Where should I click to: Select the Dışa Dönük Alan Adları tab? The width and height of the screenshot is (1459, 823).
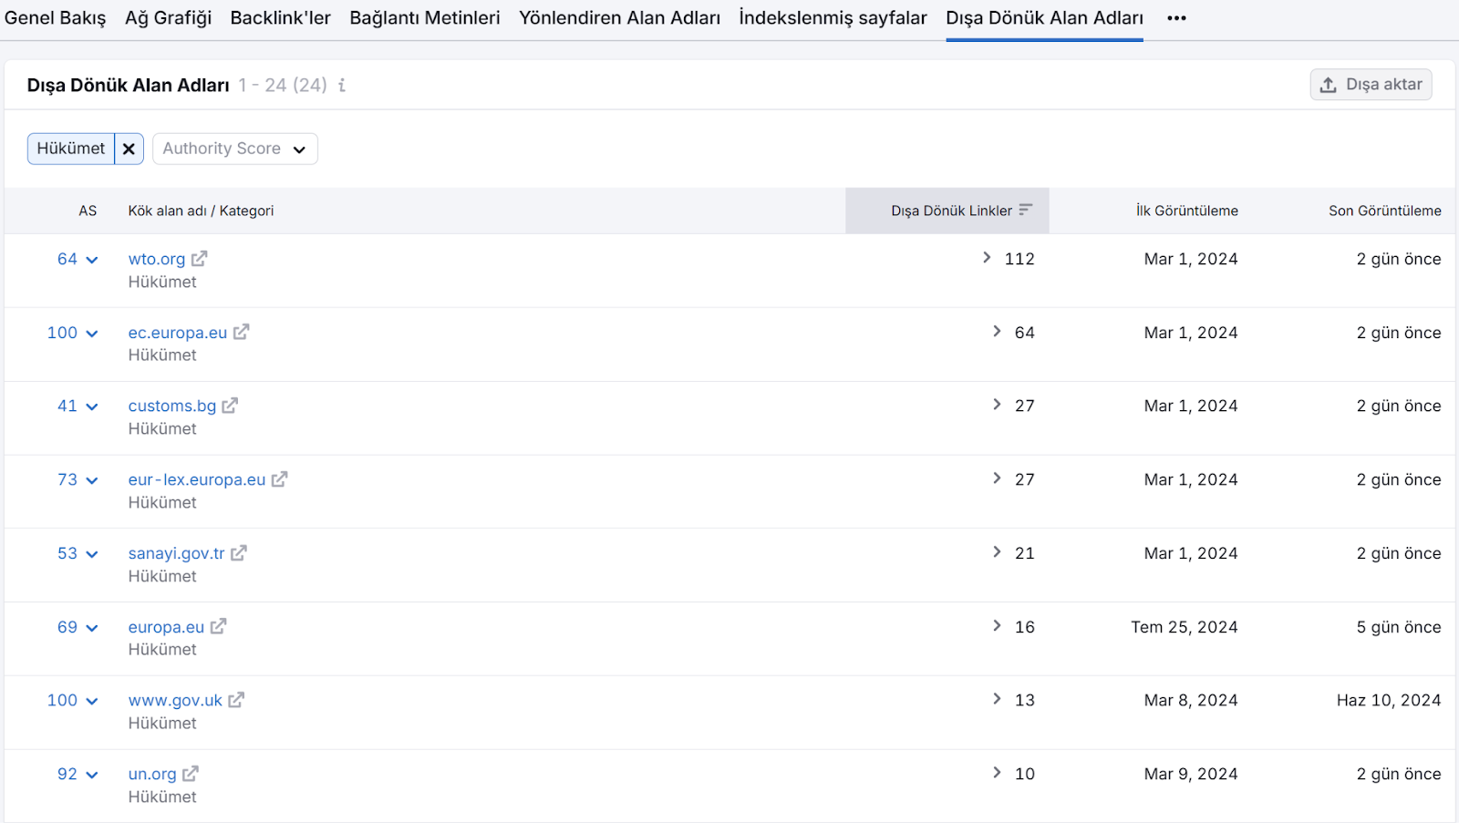(x=1045, y=18)
